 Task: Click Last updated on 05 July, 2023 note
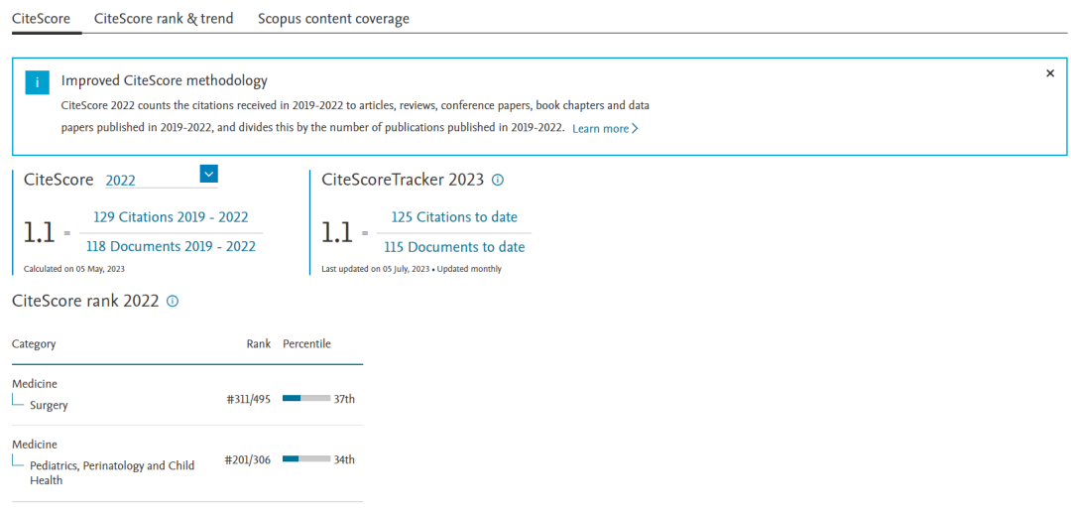pyautogui.click(x=412, y=269)
